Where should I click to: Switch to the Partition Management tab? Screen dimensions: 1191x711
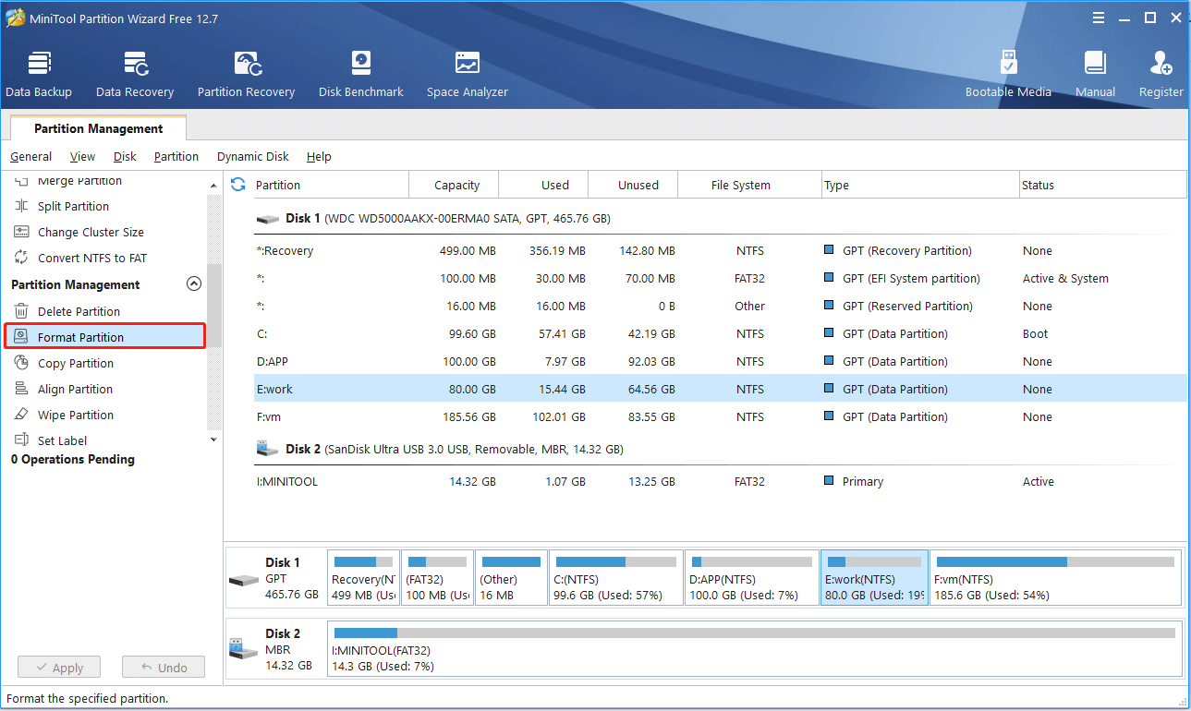point(99,128)
